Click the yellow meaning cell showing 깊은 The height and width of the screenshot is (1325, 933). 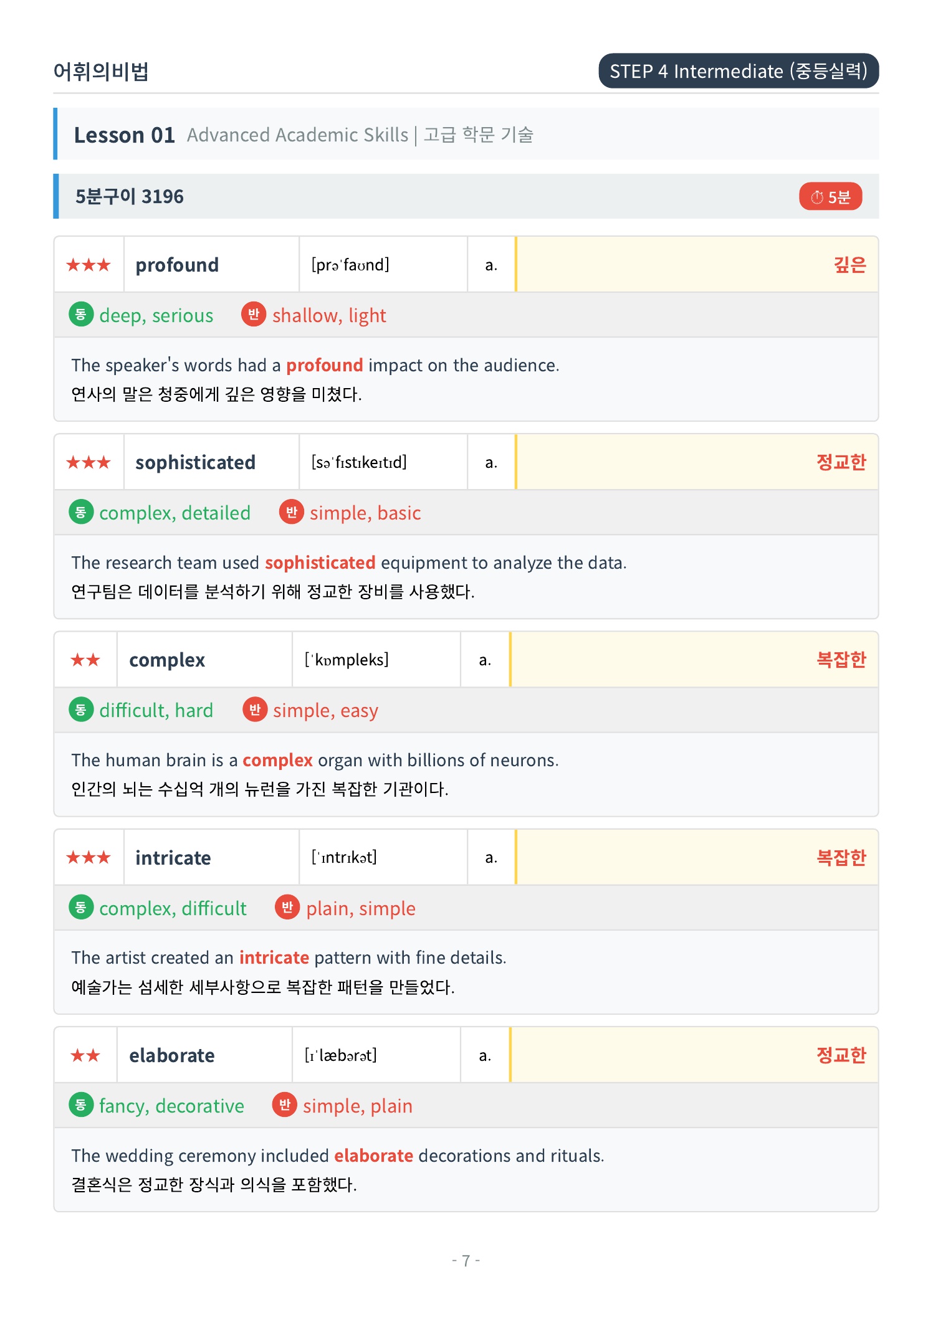pos(697,265)
